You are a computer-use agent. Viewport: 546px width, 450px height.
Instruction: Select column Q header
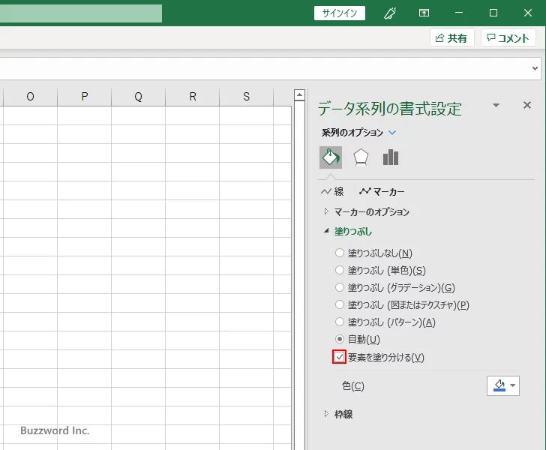[x=138, y=97]
